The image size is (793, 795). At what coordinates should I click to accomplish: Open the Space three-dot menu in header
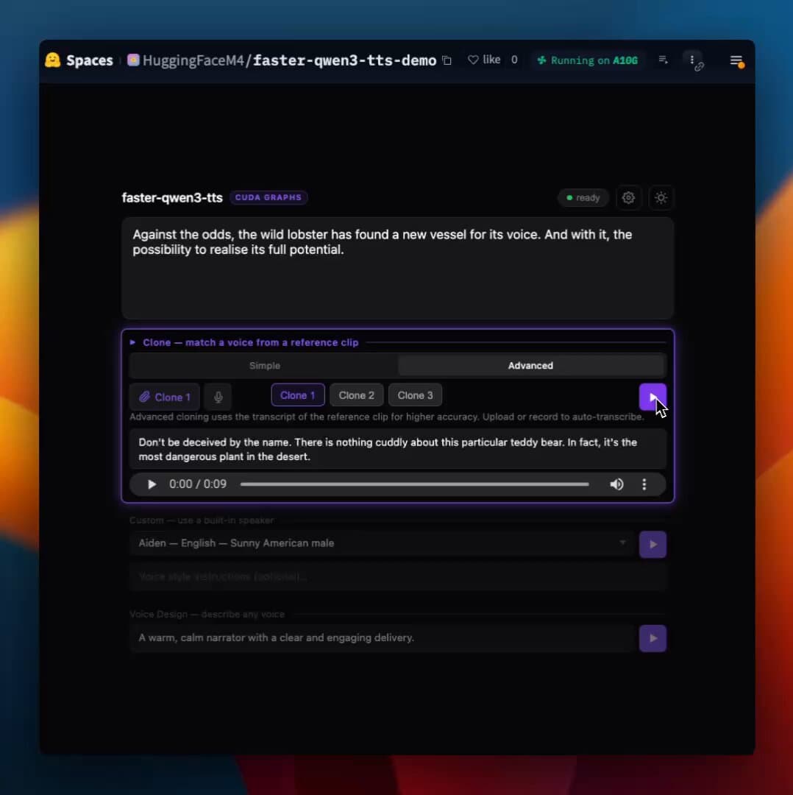point(691,60)
